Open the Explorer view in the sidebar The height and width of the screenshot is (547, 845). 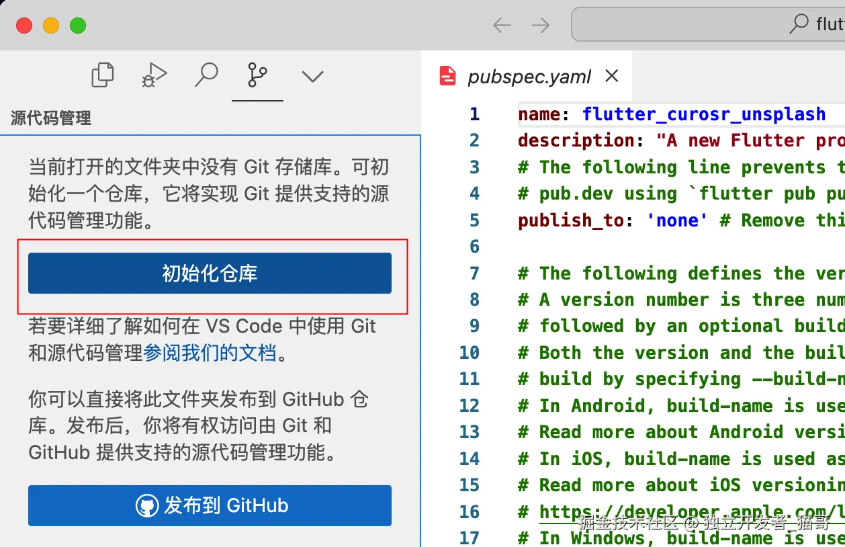click(102, 75)
